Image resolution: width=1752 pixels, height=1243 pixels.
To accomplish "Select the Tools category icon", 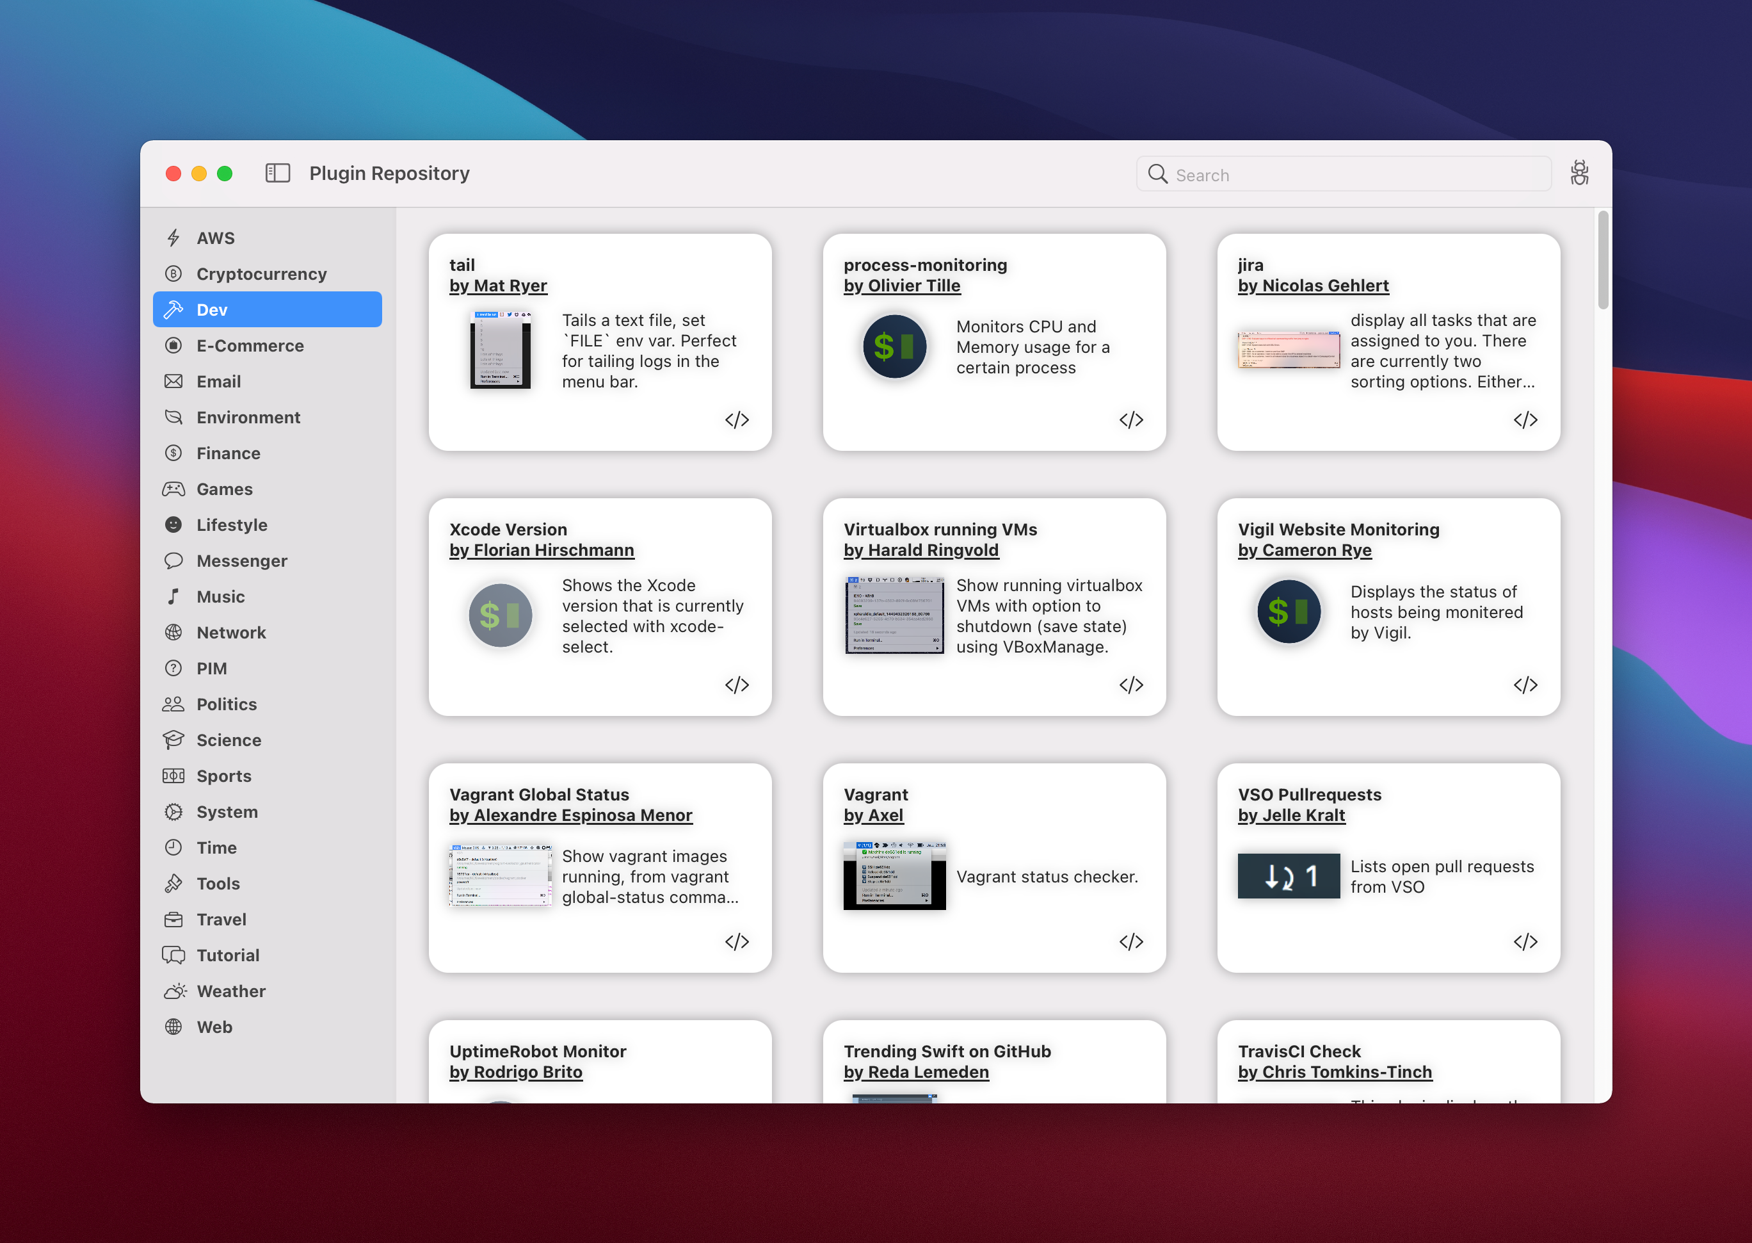I will pyautogui.click(x=176, y=882).
